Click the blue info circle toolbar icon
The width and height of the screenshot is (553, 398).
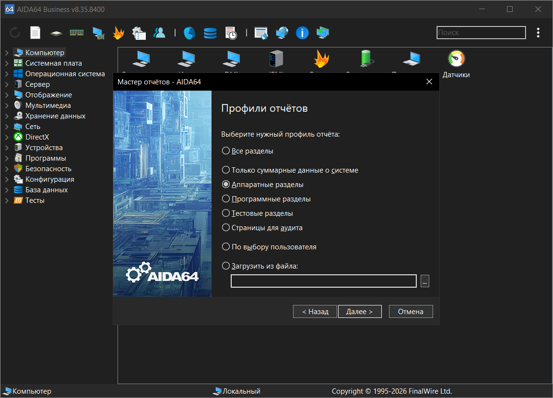[302, 33]
